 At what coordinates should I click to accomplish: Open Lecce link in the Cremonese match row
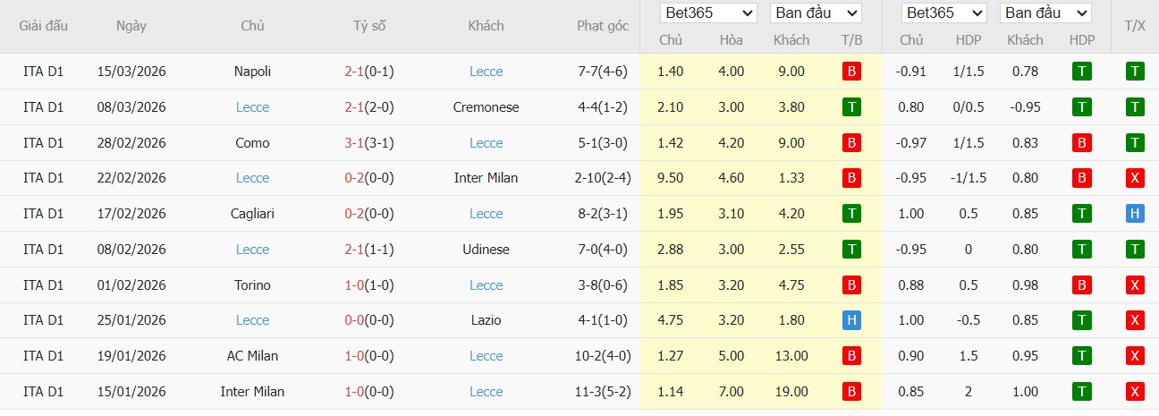click(x=252, y=107)
